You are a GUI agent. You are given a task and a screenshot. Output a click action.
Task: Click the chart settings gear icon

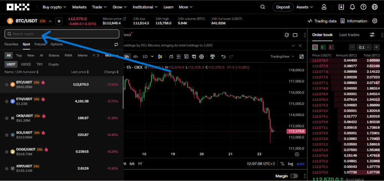click(201, 57)
